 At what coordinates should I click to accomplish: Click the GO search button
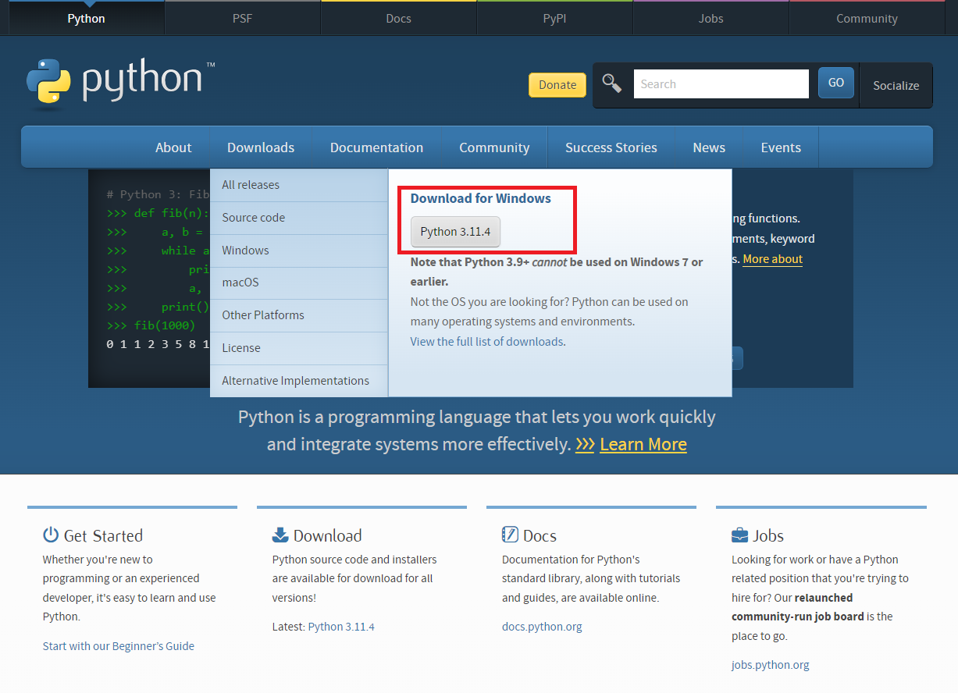tap(836, 83)
